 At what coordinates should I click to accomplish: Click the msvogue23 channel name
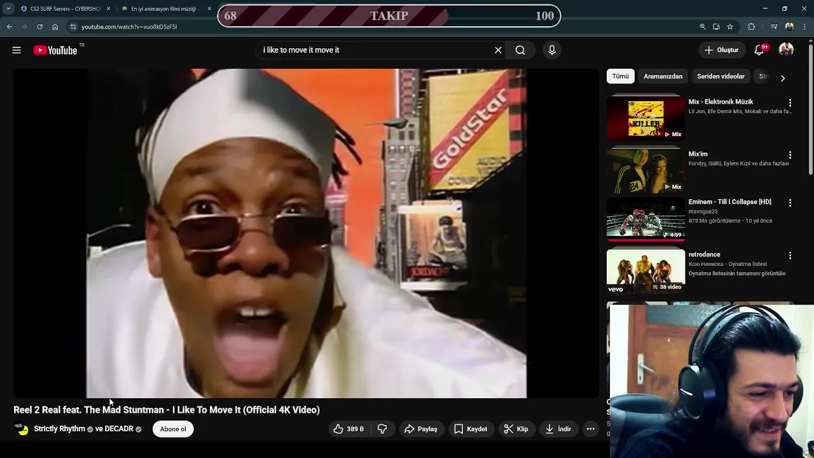pos(703,211)
